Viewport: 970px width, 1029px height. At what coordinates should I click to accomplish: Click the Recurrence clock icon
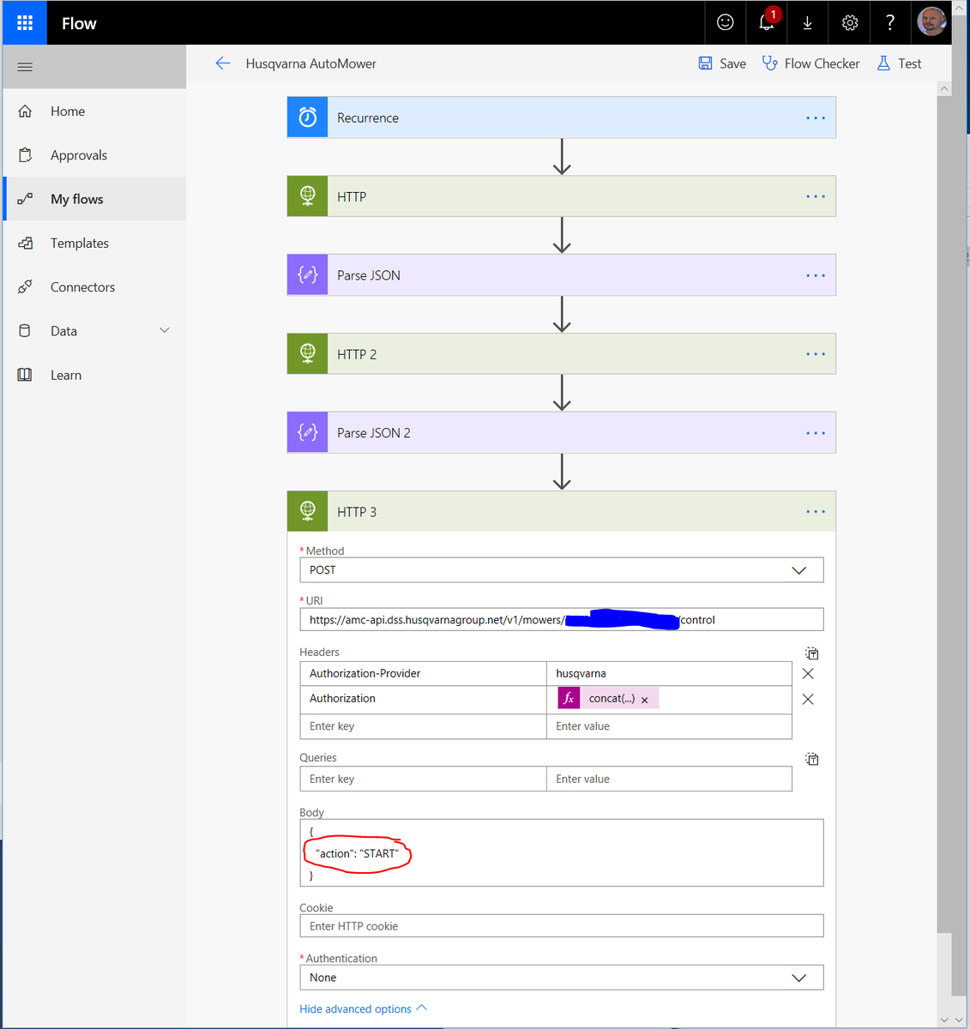(x=308, y=117)
